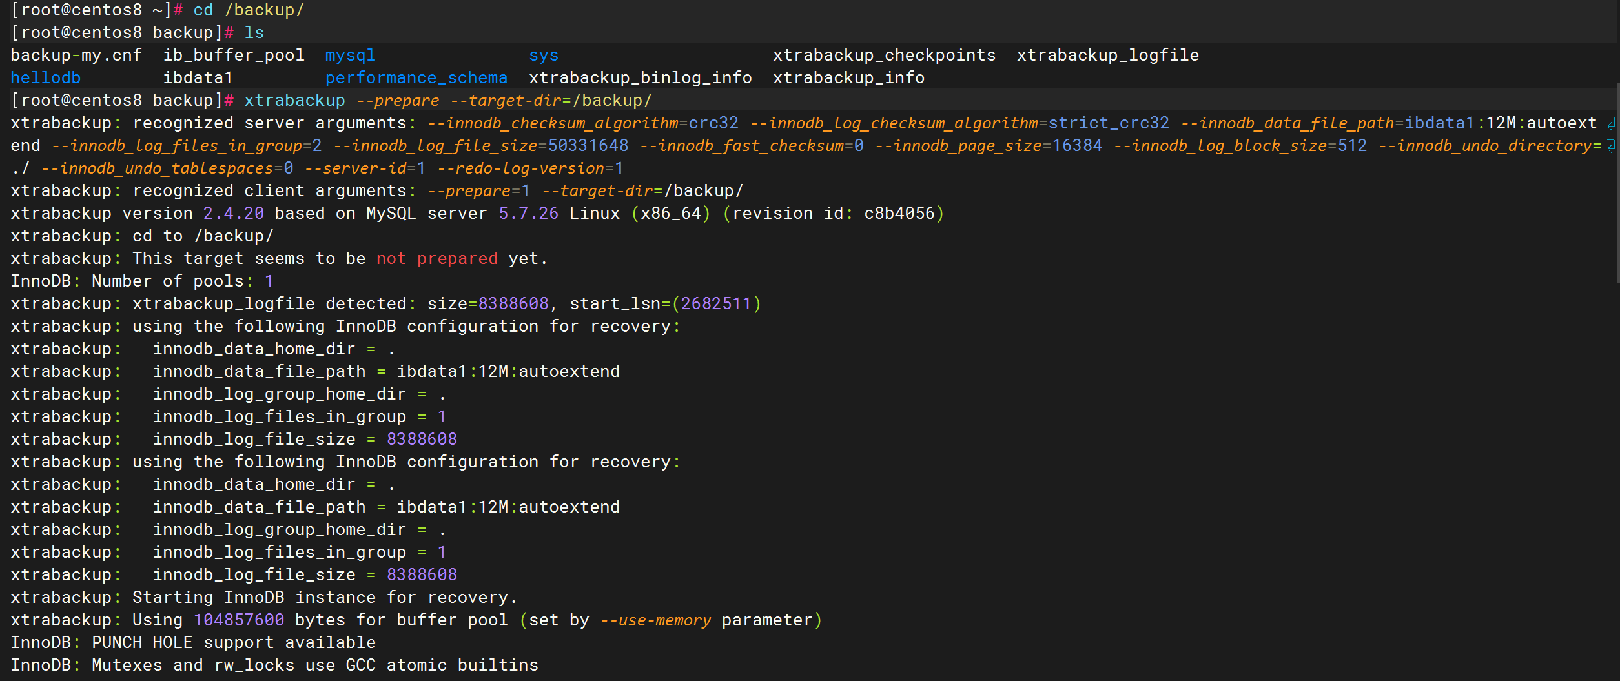Select '--innodb_log_block_size=512' argument

pos(1240,146)
